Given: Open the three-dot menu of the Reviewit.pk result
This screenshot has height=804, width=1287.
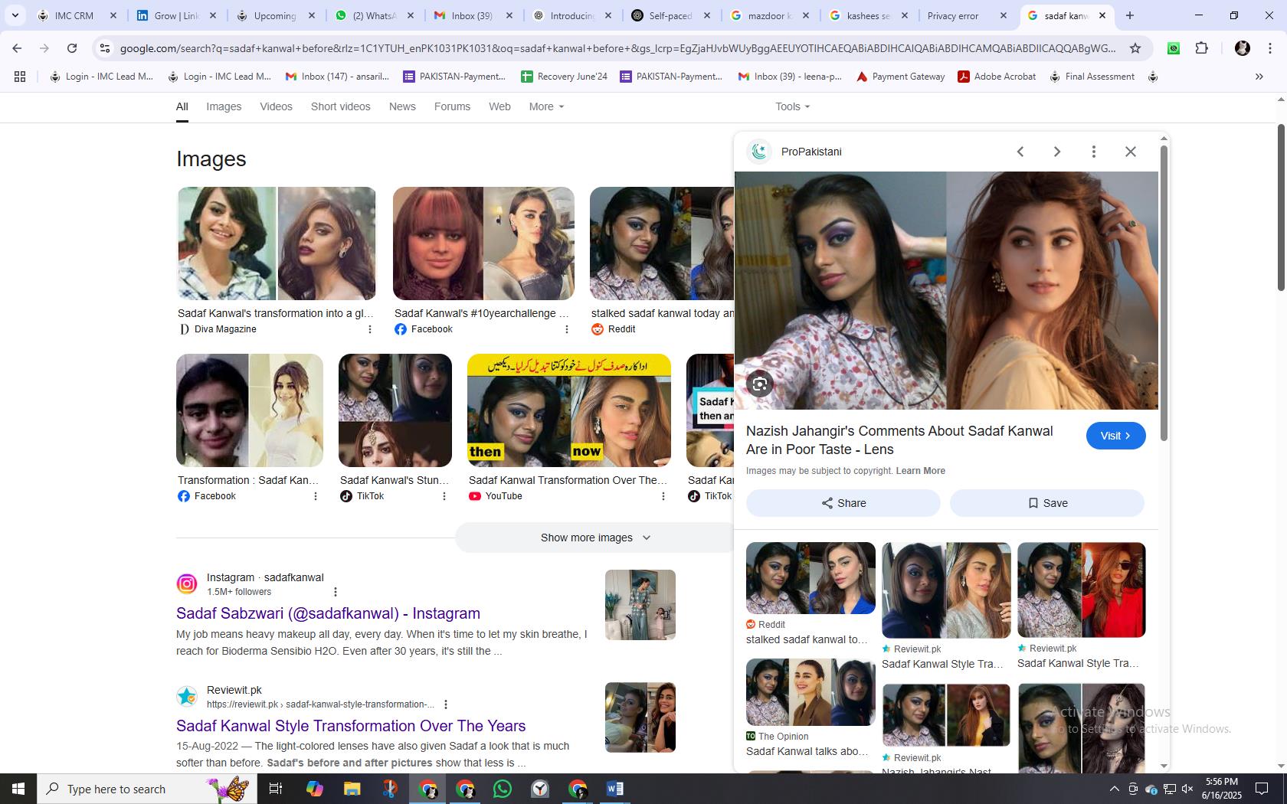Looking at the screenshot, I should (x=446, y=704).
